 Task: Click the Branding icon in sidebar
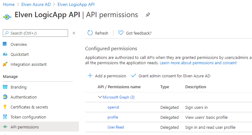tap(5, 87)
